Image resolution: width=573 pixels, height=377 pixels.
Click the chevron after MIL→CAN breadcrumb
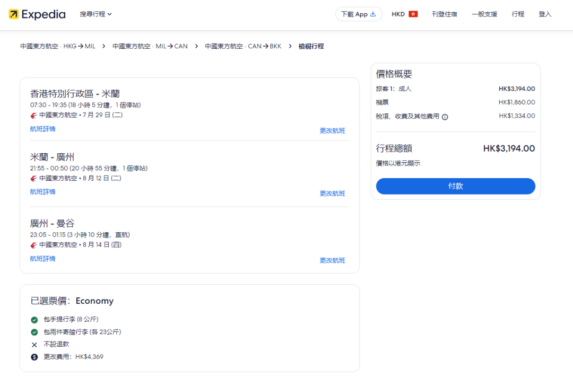[196, 46]
